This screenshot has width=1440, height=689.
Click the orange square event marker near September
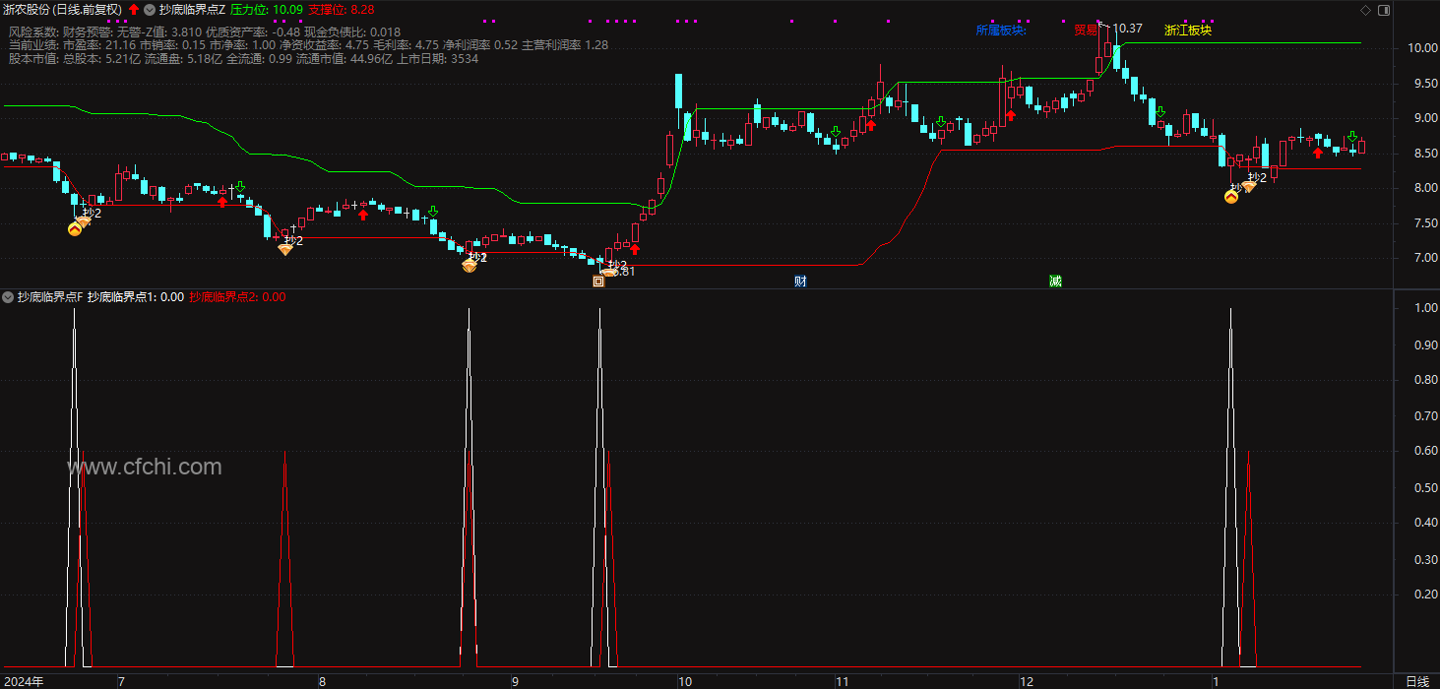598,282
